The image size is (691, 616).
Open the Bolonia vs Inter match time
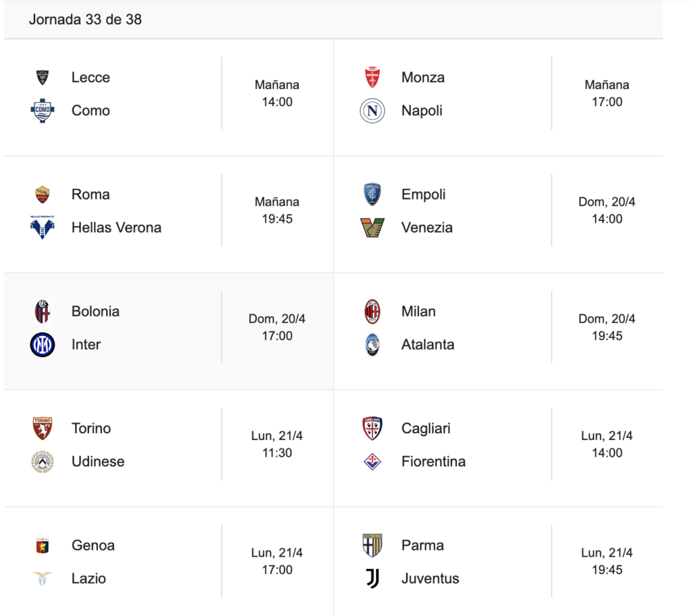(277, 327)
